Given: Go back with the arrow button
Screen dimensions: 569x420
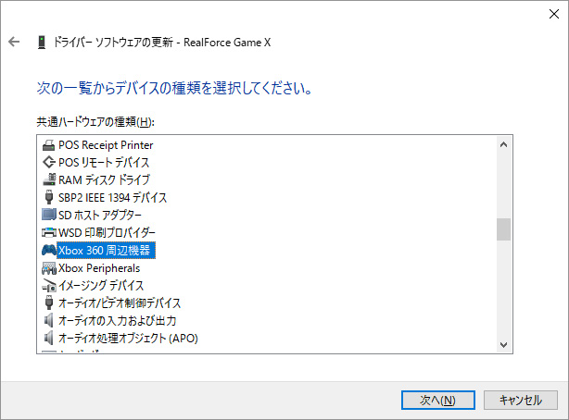Looking at the screenshot, I should [x=14, y=42].
